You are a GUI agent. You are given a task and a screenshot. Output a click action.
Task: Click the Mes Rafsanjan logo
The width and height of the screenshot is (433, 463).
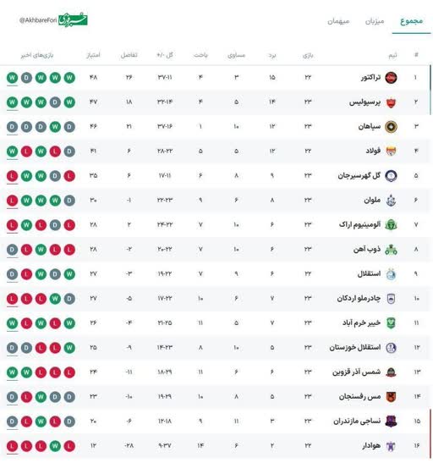[x=391, y=397]
